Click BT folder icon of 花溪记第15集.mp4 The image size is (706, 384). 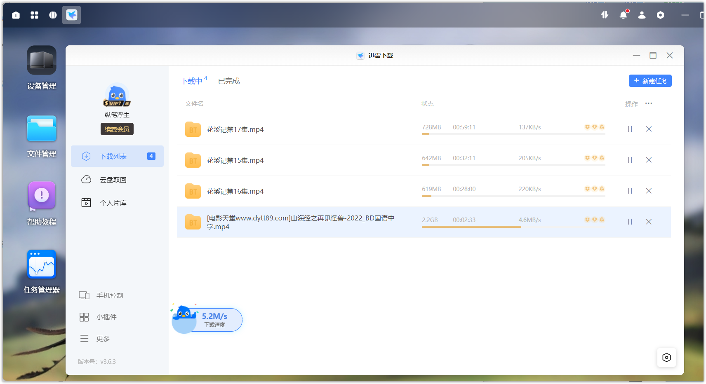coord(193,160)
